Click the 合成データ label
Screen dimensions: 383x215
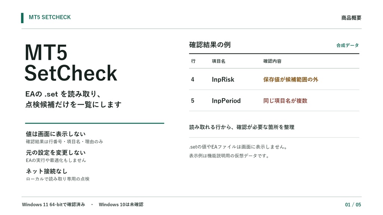(x=347, y=45)
